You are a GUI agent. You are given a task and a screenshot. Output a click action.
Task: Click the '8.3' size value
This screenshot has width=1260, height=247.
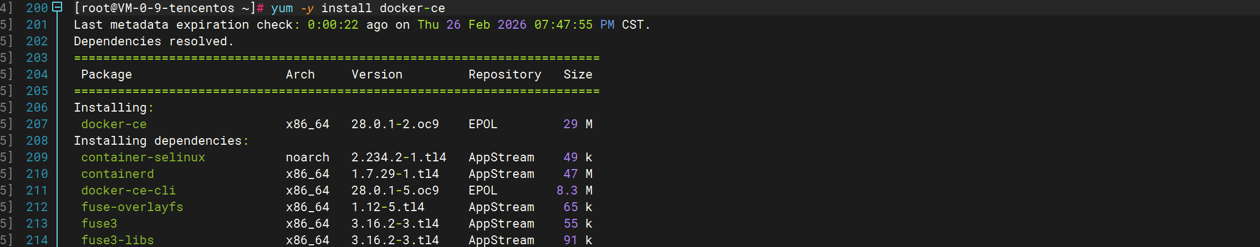coord(567,191)
